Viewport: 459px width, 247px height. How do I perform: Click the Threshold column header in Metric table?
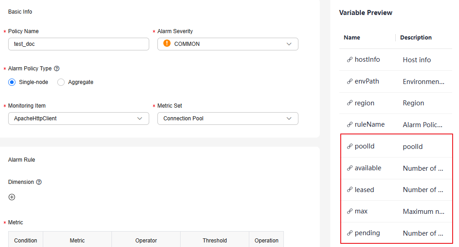point(215,241)
